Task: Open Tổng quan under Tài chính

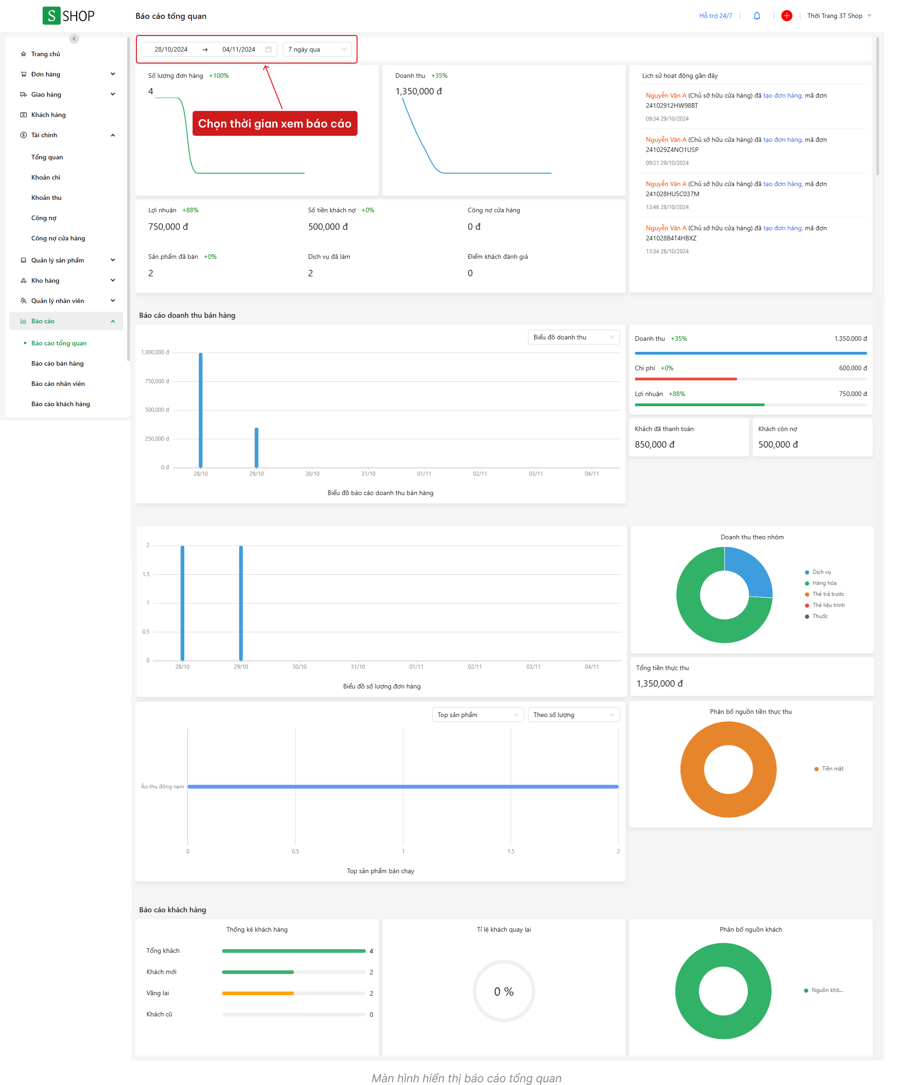Action: [x=47, y=157]
